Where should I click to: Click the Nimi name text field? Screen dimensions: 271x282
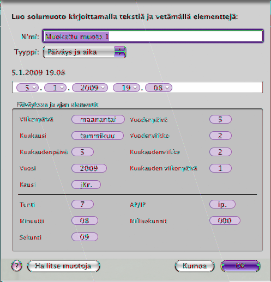[x=153, y=36]
